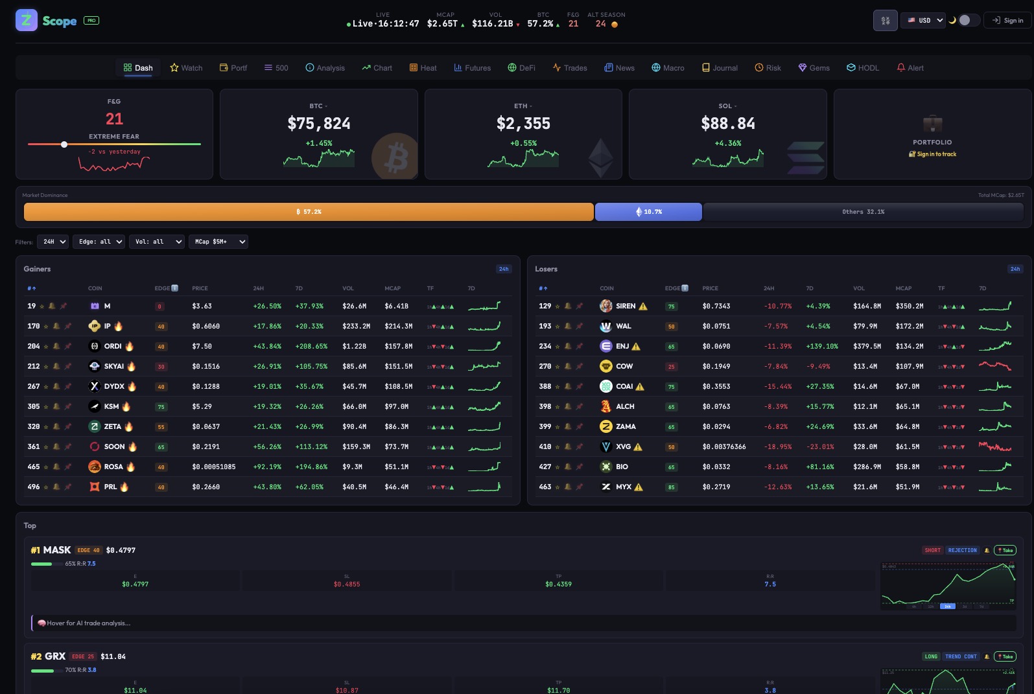Click the SOON coin logo
The image size is (1034, 694).
tap(94, 446)
